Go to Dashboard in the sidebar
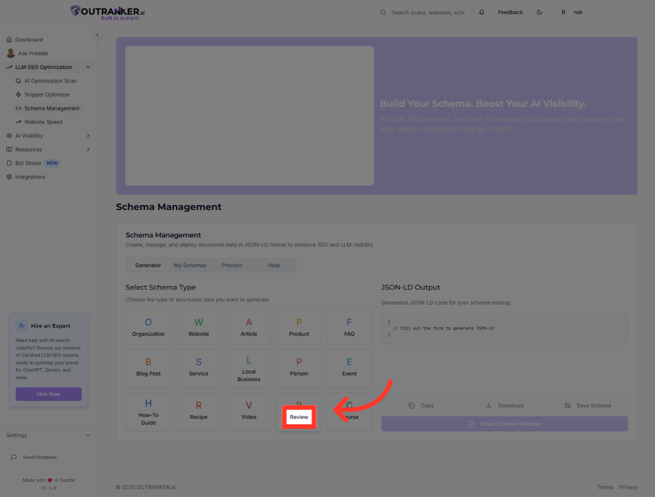 [x=49, y=40]
